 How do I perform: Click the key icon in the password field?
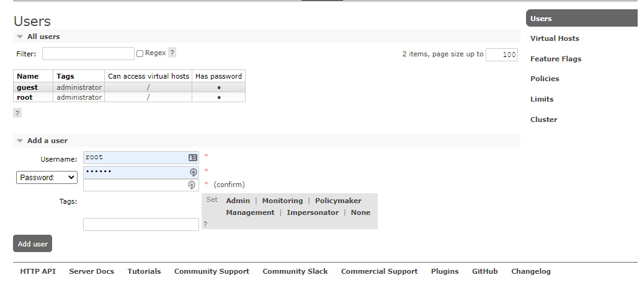pyautogui.click(x=194, y=172)
